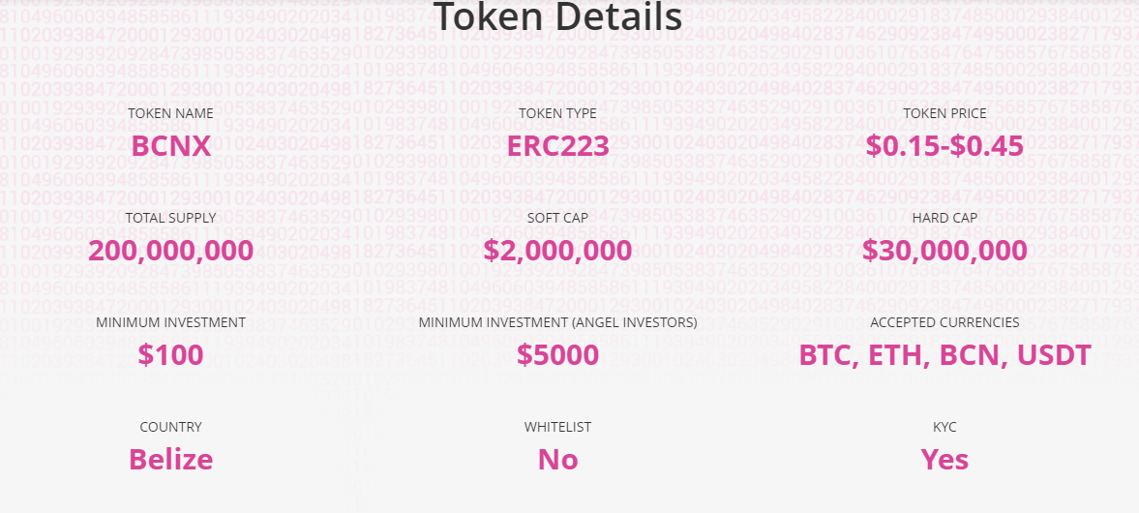Click the TOTAL SUPPLY label

pyautogui.click(x=170, y=218)
